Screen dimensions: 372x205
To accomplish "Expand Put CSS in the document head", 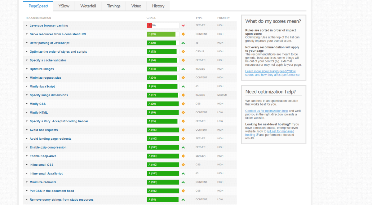I will pyautogui.click(x=27, y=191).
